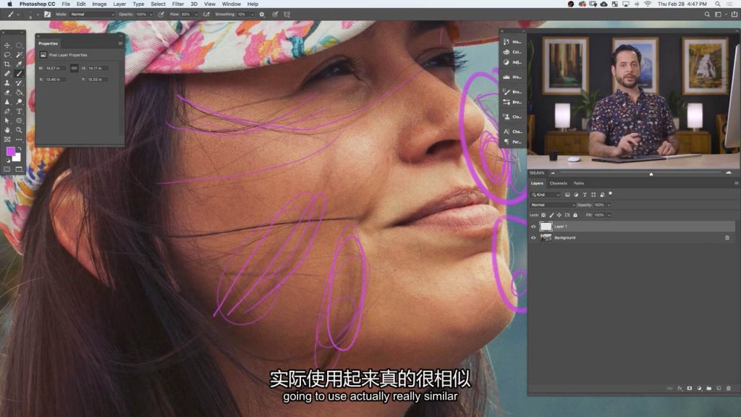Select the Horizontal Type tool

pyautogui.click(x=19, y=111)
